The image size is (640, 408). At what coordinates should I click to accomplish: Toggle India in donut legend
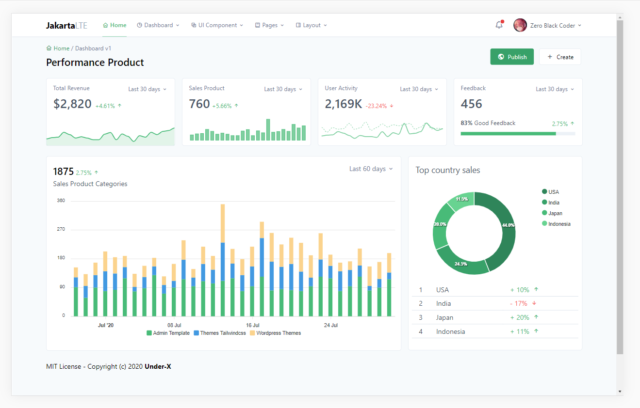pos(551,203)
